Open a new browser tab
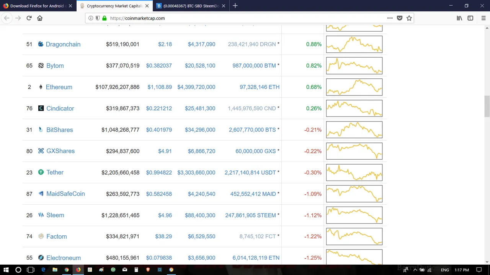 coord(235,6)
